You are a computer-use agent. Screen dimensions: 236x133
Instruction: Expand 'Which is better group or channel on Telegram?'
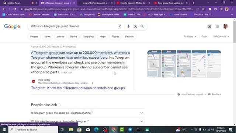pos(87,121)
